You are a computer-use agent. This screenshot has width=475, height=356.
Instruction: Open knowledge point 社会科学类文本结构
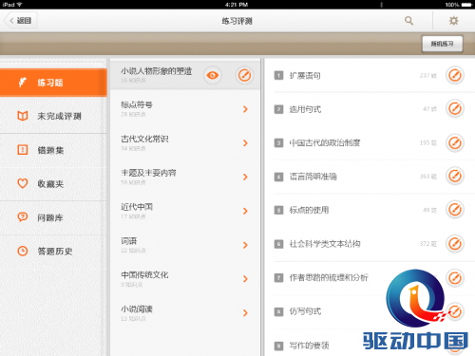pos(325,244)
